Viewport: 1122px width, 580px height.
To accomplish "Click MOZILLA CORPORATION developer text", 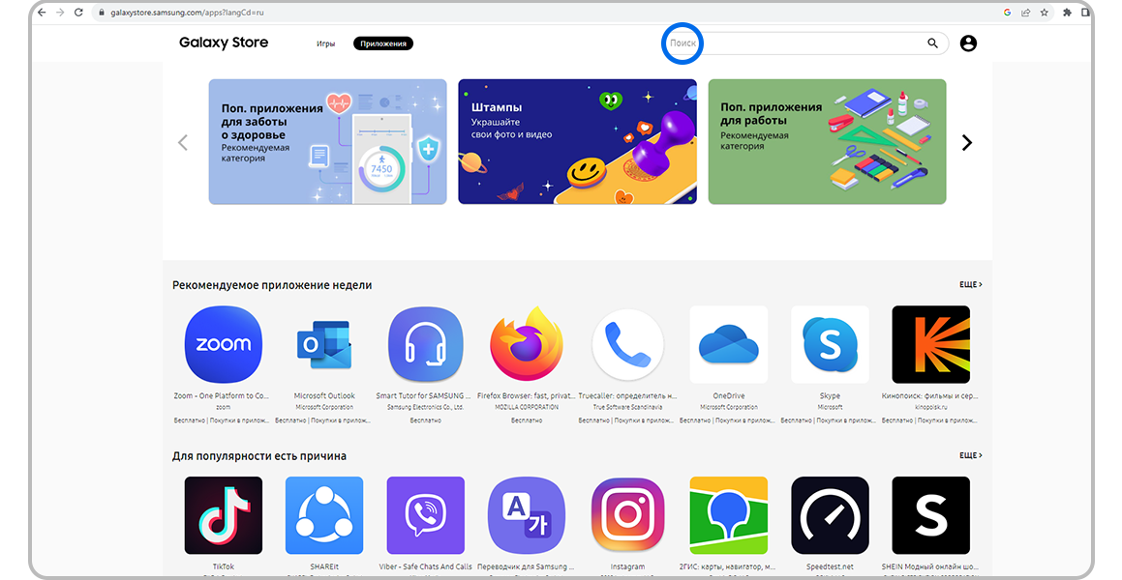I will (527, 407).
